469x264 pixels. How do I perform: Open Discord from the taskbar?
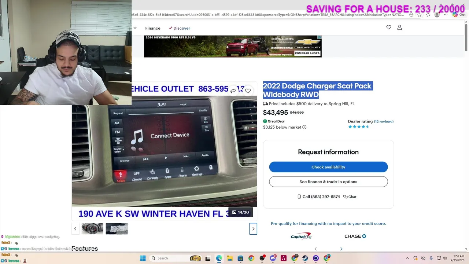pos(273,258)
